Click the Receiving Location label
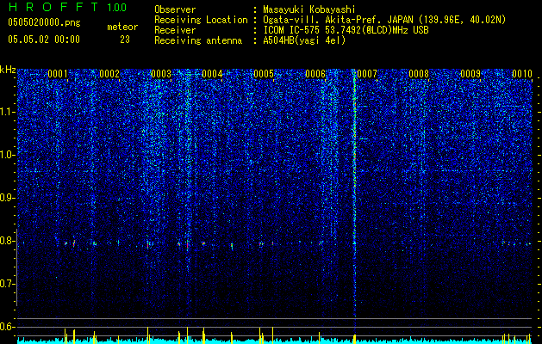 point(201,20)
